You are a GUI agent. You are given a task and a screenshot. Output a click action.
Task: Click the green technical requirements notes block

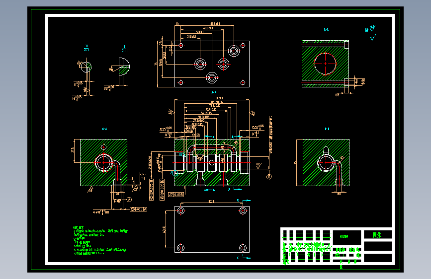(100, 241)
